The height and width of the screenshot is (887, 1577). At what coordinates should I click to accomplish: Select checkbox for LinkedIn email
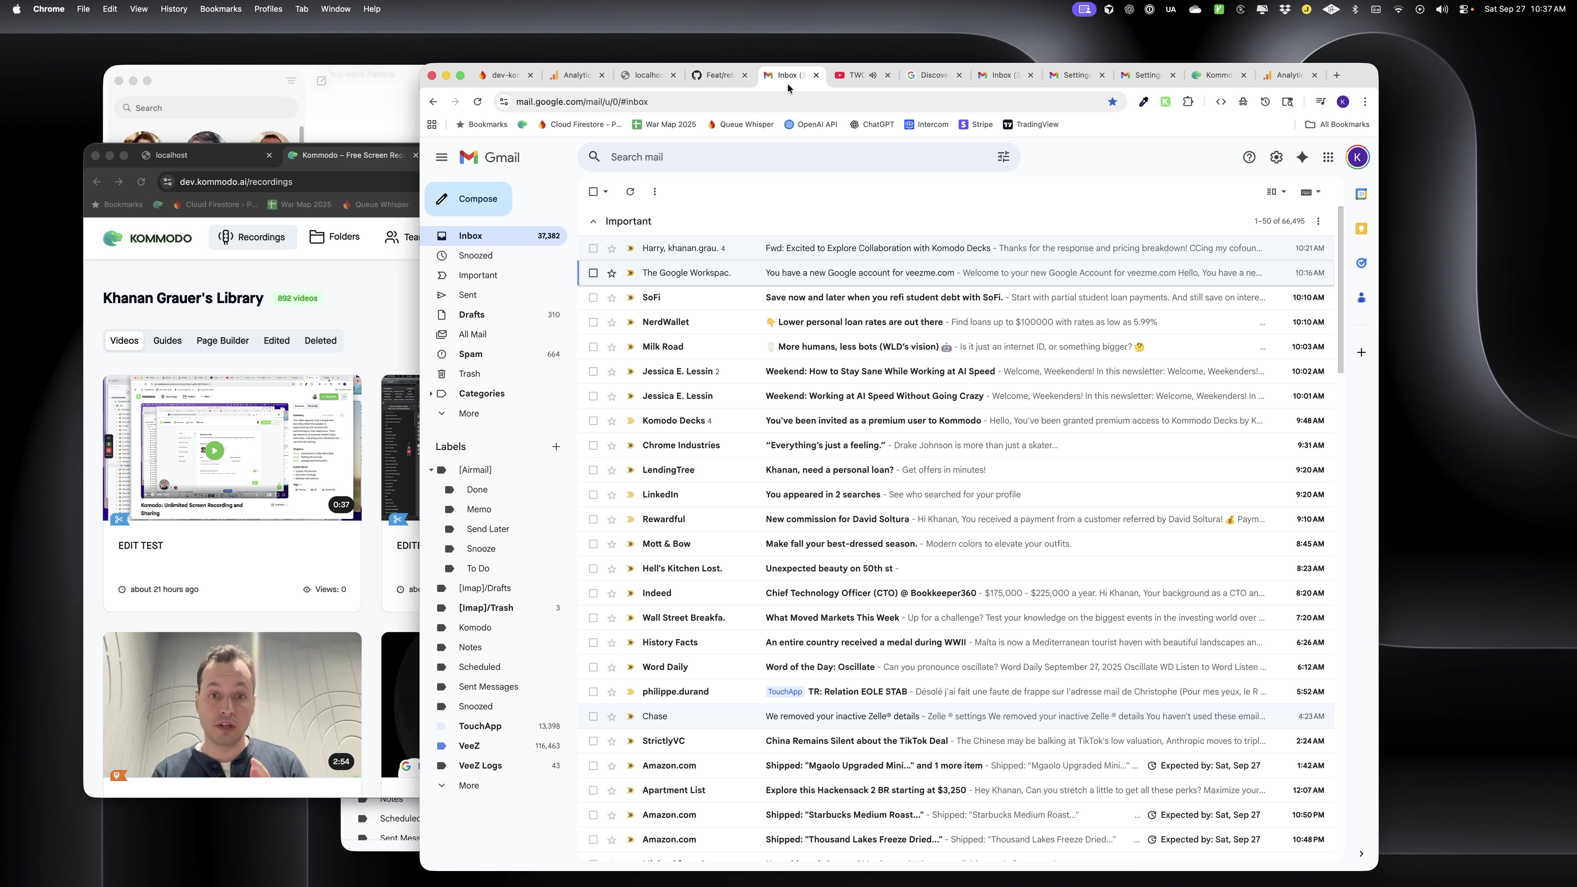(x=593, y=494)
